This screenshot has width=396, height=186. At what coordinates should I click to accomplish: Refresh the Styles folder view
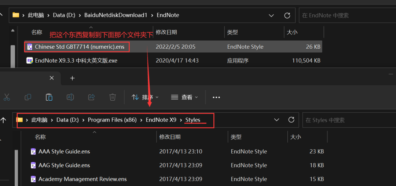291,120
